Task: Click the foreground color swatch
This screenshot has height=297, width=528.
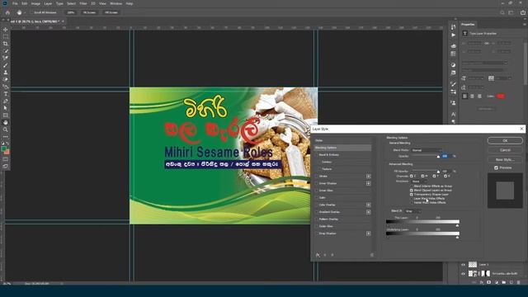Action: (4, 148)
